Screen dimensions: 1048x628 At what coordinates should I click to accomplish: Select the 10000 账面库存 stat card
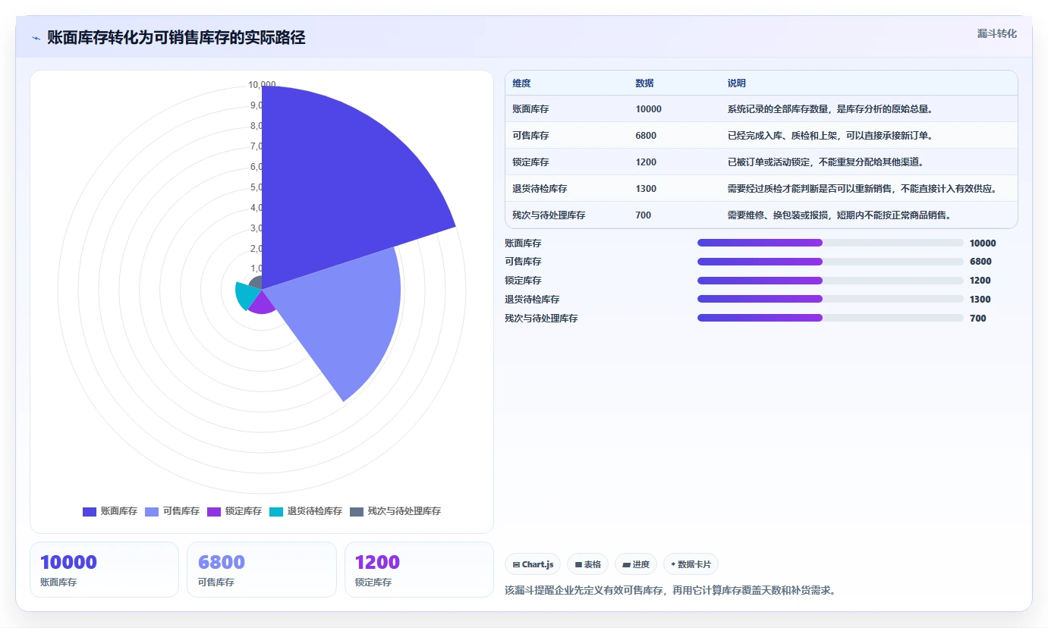click(x=104, y=570)
